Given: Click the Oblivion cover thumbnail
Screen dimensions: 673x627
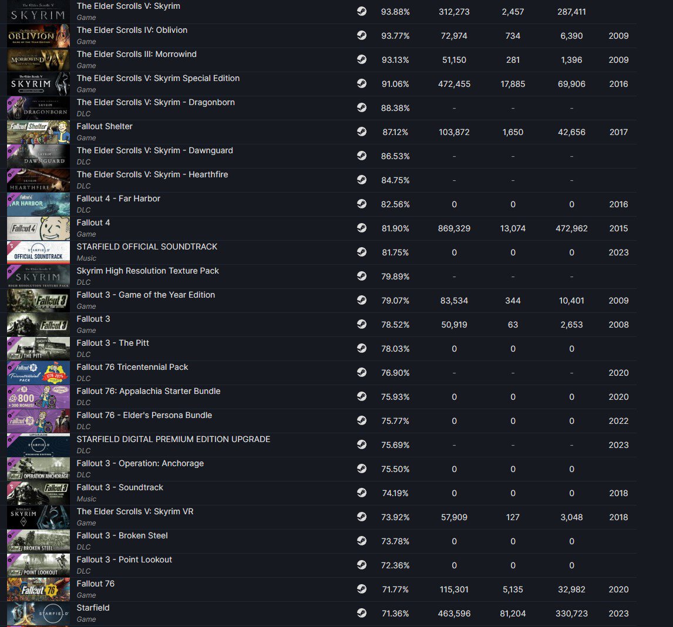Looking at the screenshot, I should (38, 36).
